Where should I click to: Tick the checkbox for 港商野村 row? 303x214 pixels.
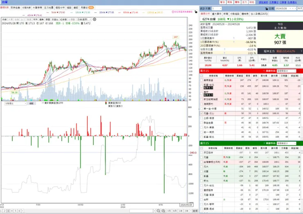click(201, 104)
